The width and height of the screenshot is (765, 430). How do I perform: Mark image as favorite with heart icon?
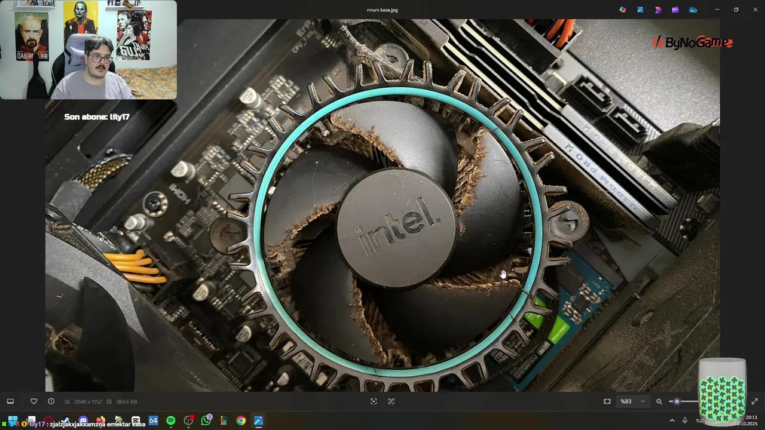tap(34, 401)
